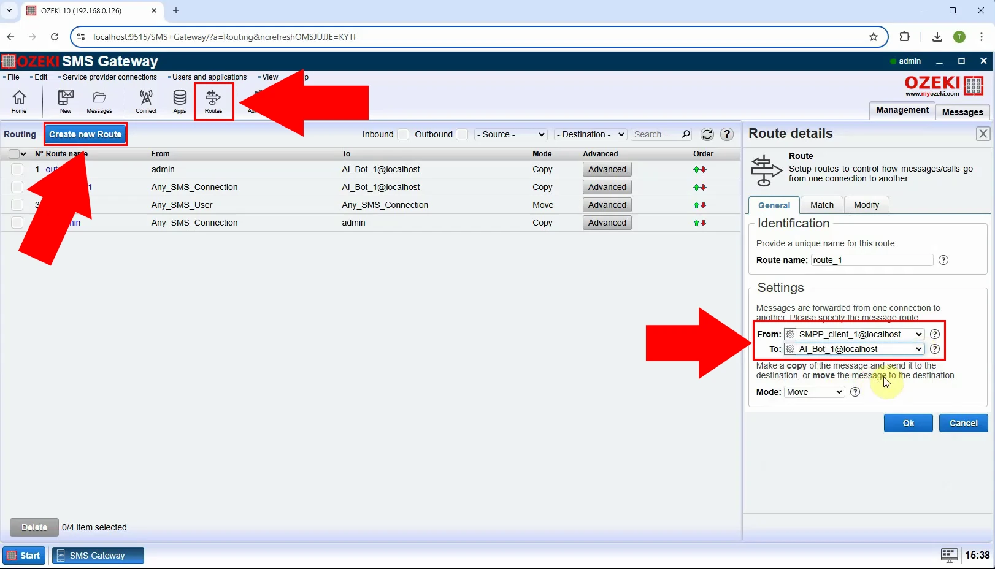Cancel the route details form

[x=963, y=423]
